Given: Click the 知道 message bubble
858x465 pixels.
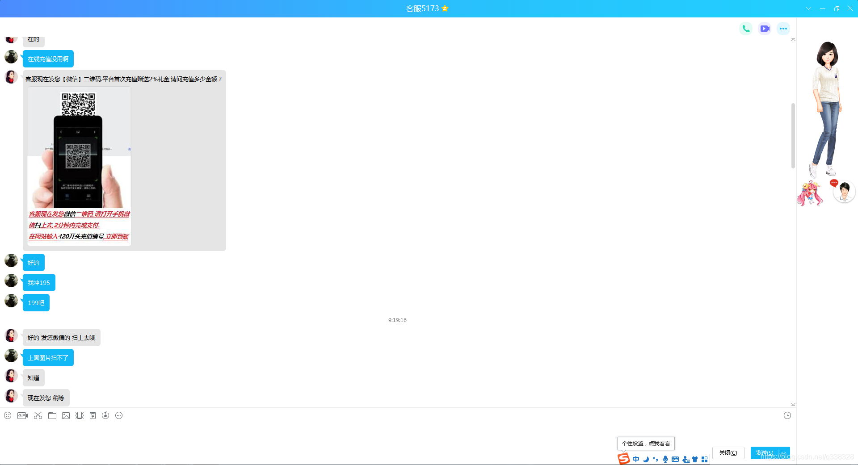Looking at the screenshot, I should coord(34,378).
